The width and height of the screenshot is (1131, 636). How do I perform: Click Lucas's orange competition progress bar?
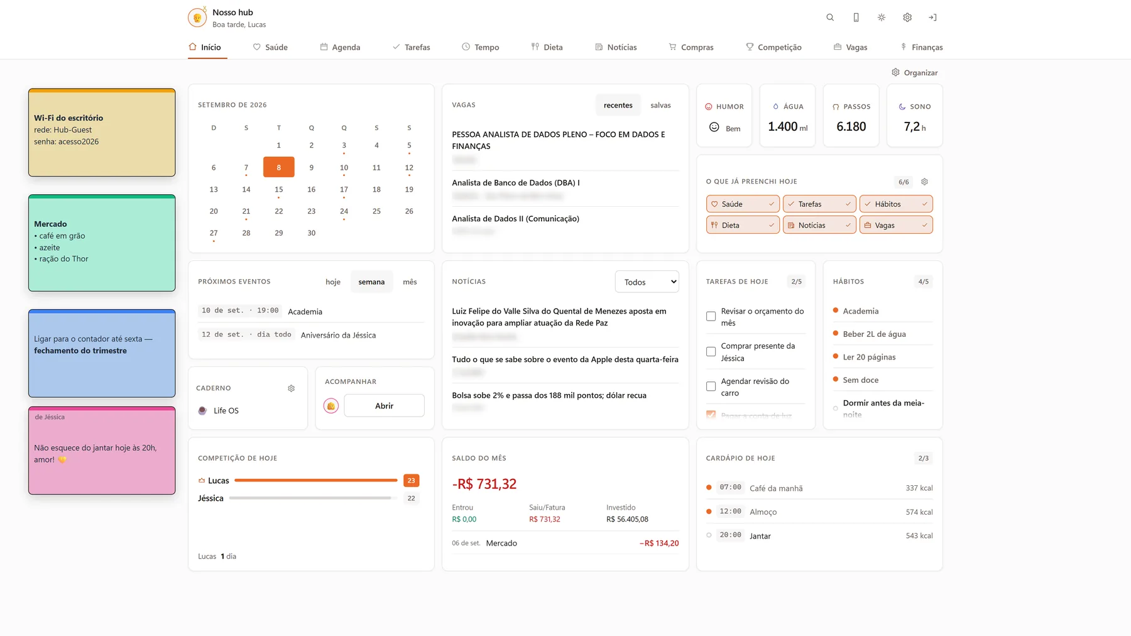coord(316,481)
